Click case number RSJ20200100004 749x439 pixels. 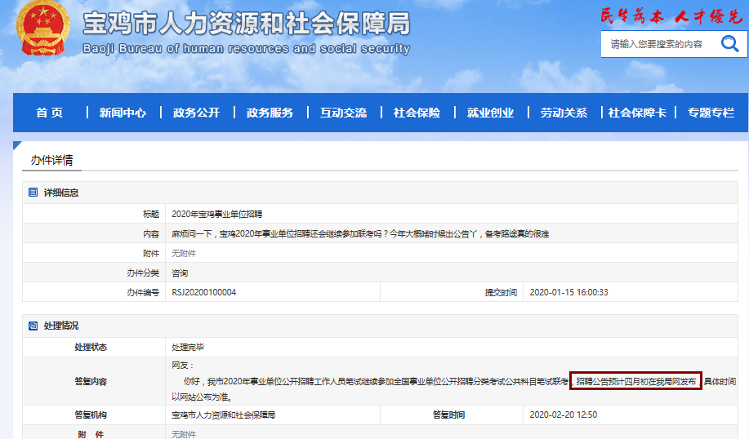(204, 292)
